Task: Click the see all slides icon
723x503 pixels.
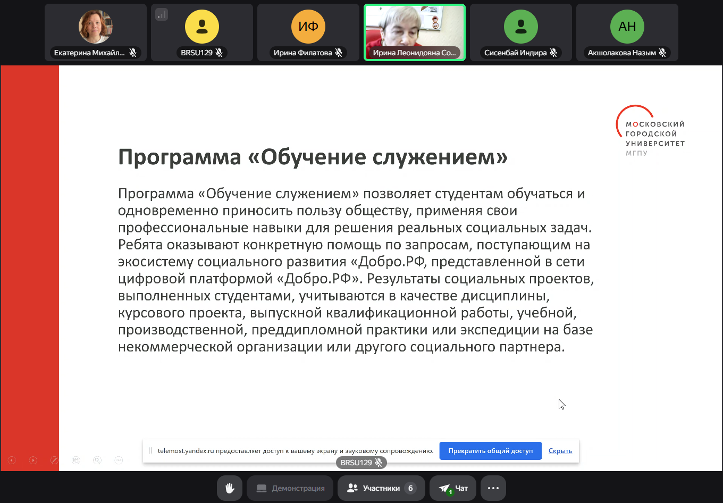Action: [x=76, y=460]
